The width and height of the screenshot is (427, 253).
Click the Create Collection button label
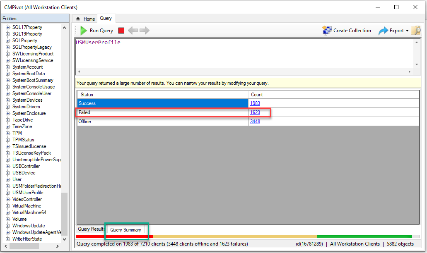(352, 31)
